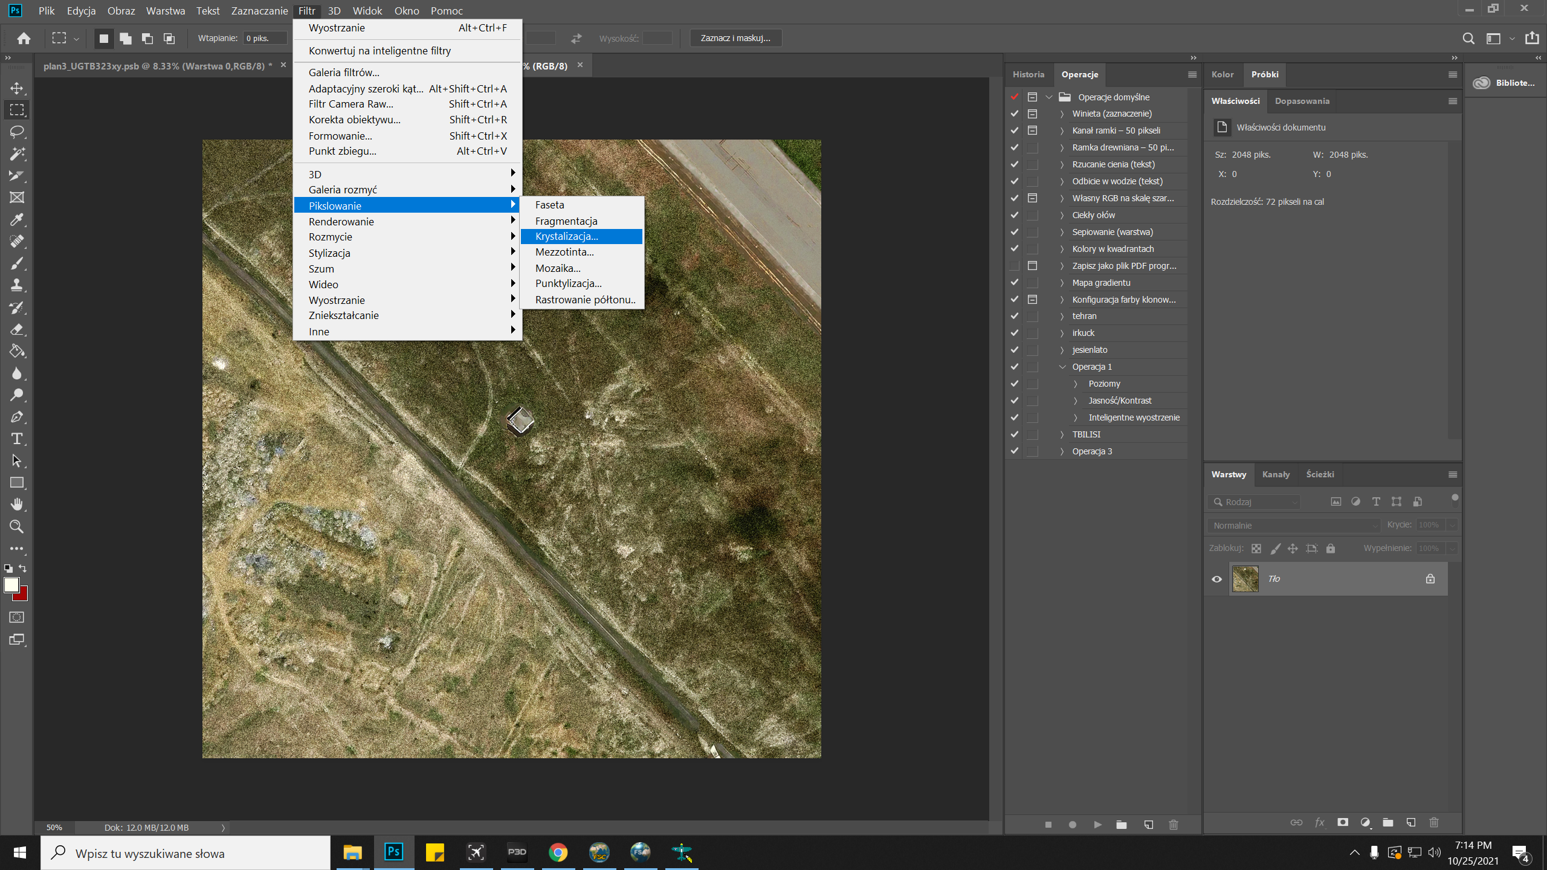The width and height of the screenshot is (1547, 870).
Task: Select the Eyedropper tool
Action: (x=17, y=219)
